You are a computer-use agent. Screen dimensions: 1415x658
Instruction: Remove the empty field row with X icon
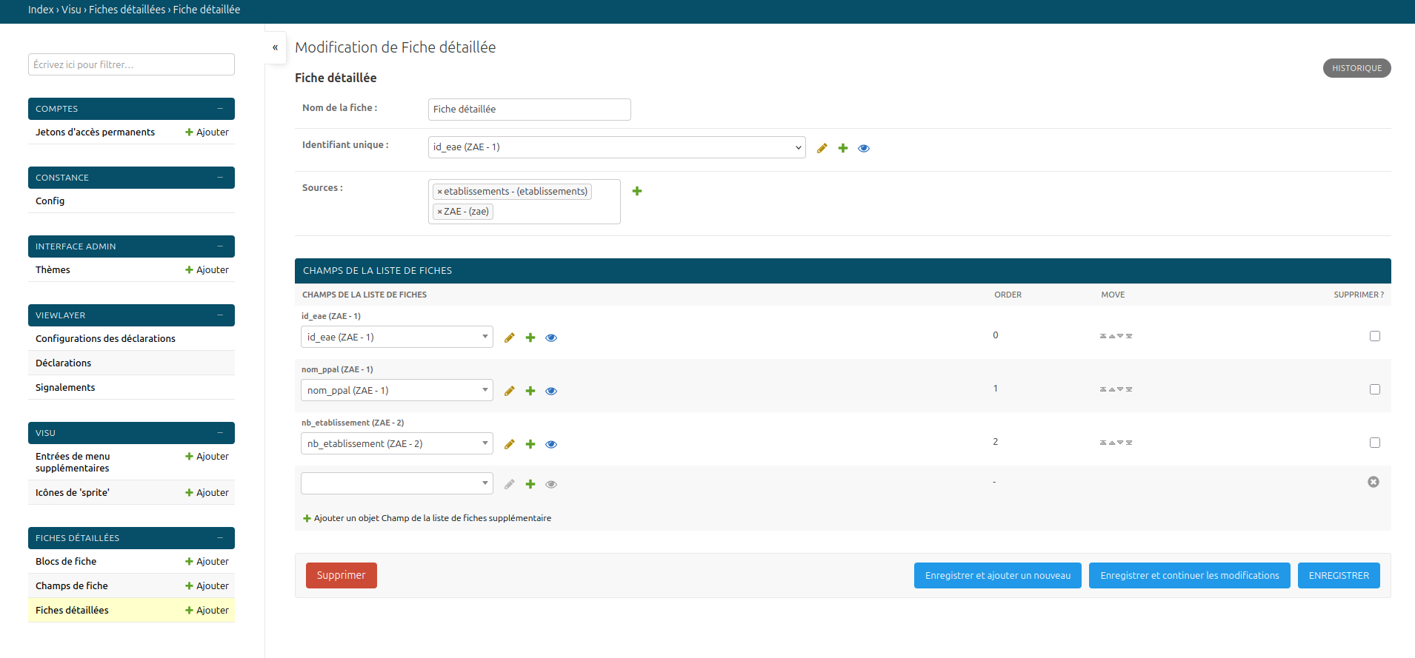point(1374,482)
